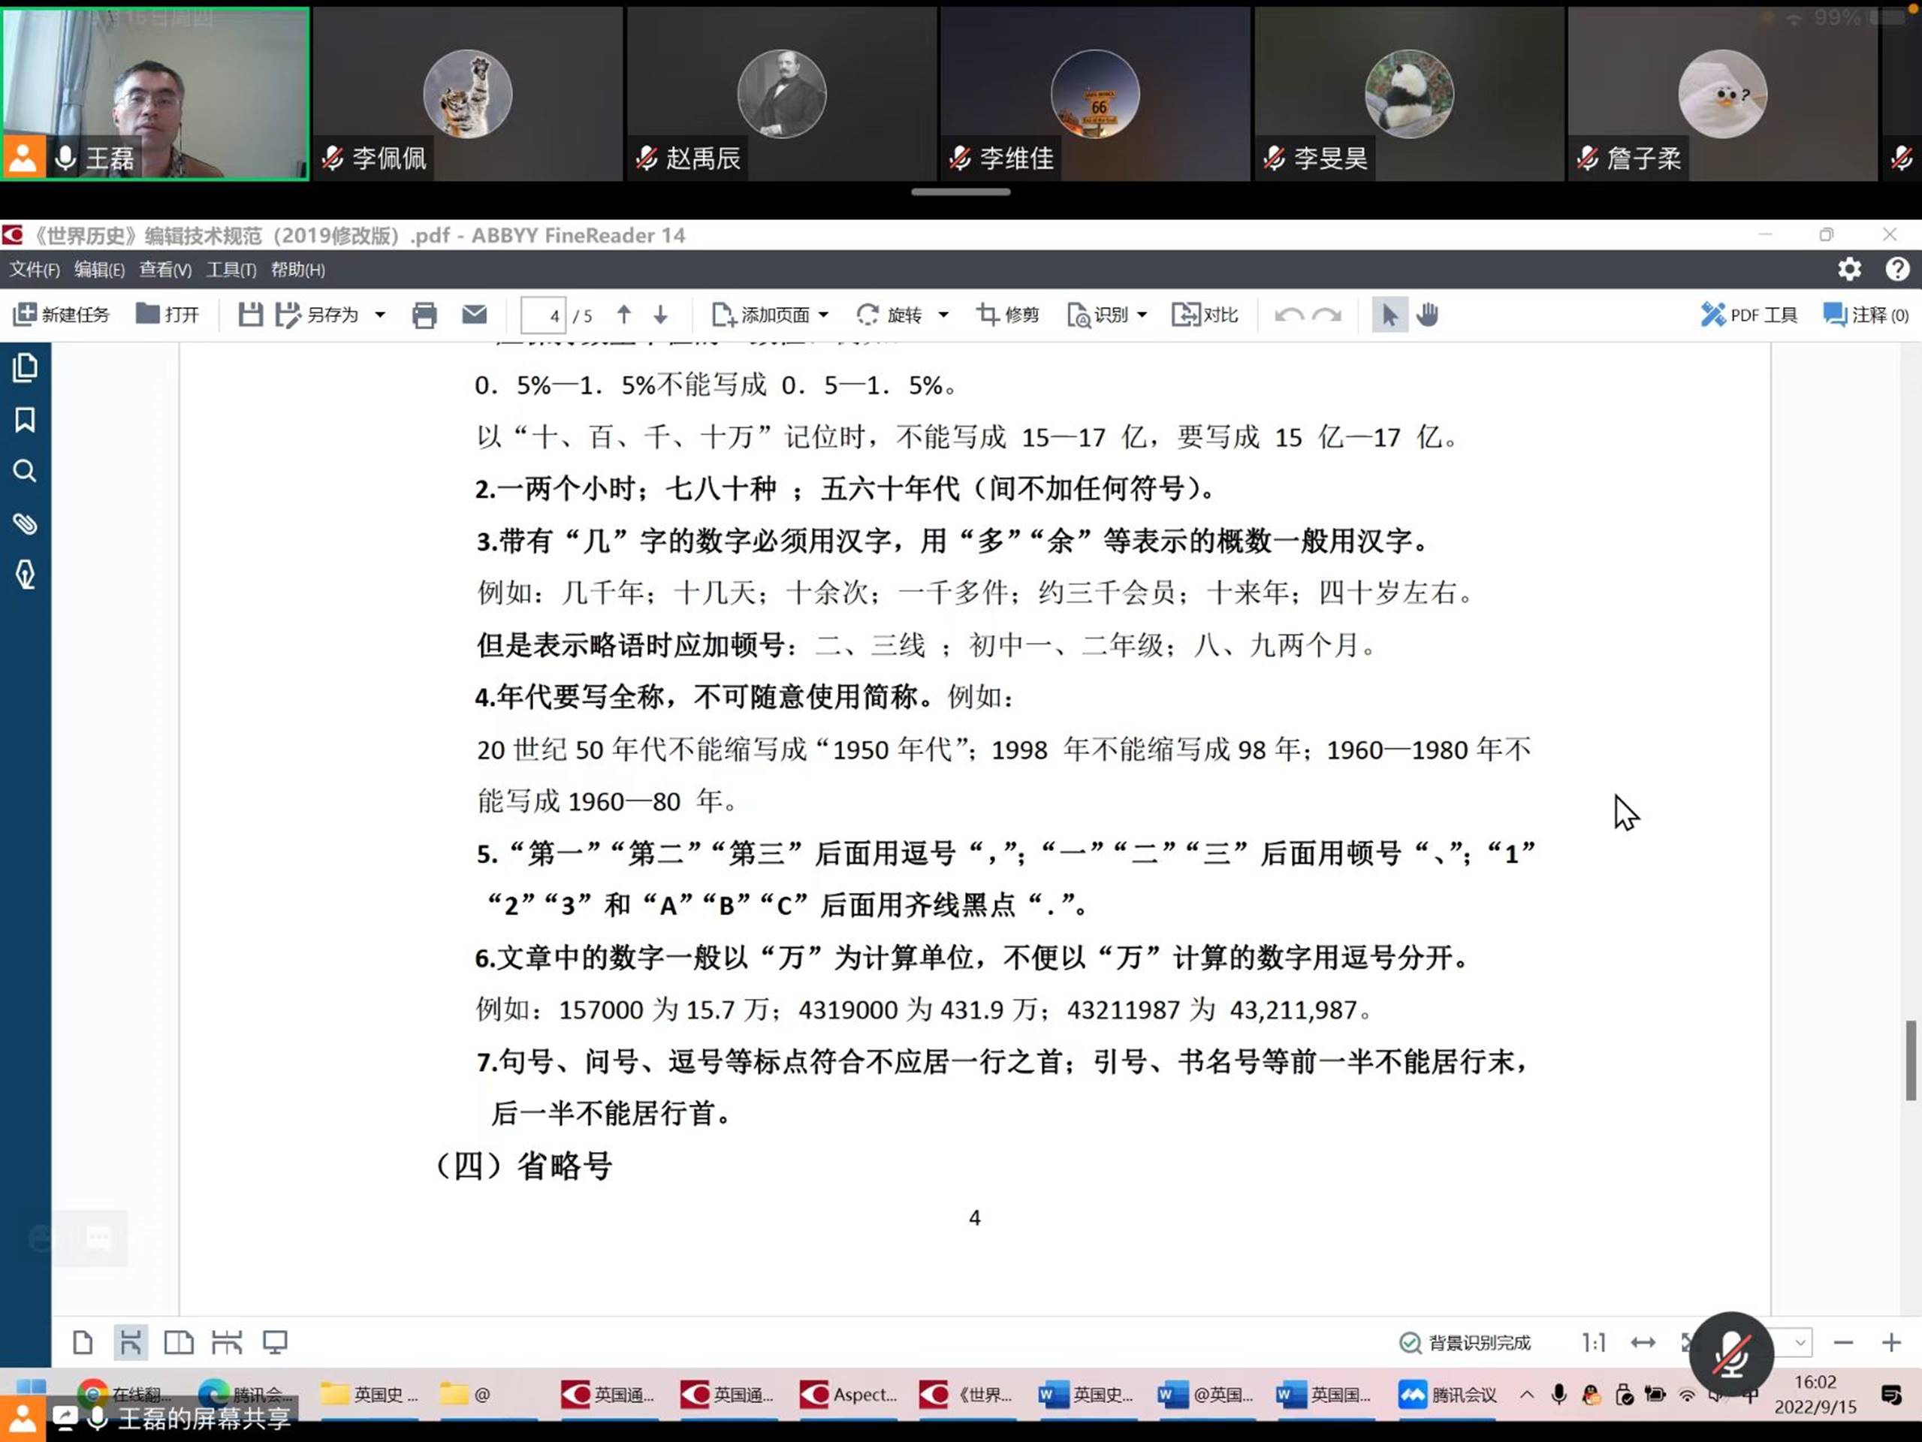Select the hand pan tool

tap(1428, 315)
